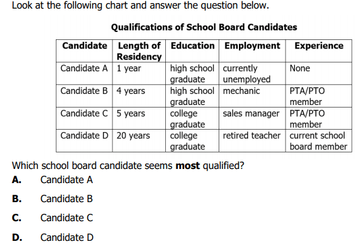This screenshot has width=355, height=247.
Task: Click the 'currently unemployed' cell
Action: pyautogui.click(x=246, y=74)
